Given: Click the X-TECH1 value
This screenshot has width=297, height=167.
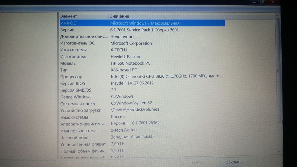Looking at the screenshot, I should pyautogui.click(x=119, y=50).
